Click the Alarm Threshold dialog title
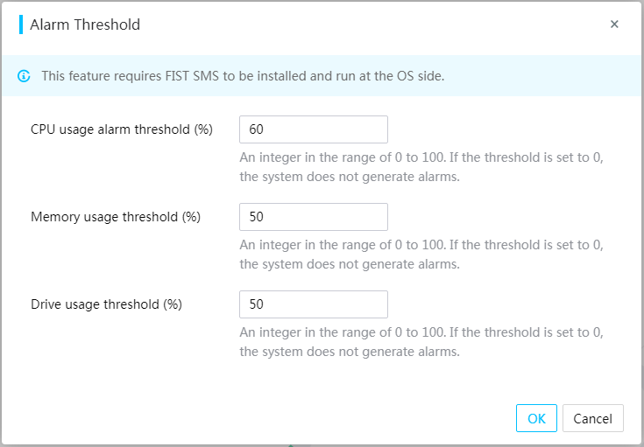Viewport: 644px width, 447px height. [x=85, y=24]
